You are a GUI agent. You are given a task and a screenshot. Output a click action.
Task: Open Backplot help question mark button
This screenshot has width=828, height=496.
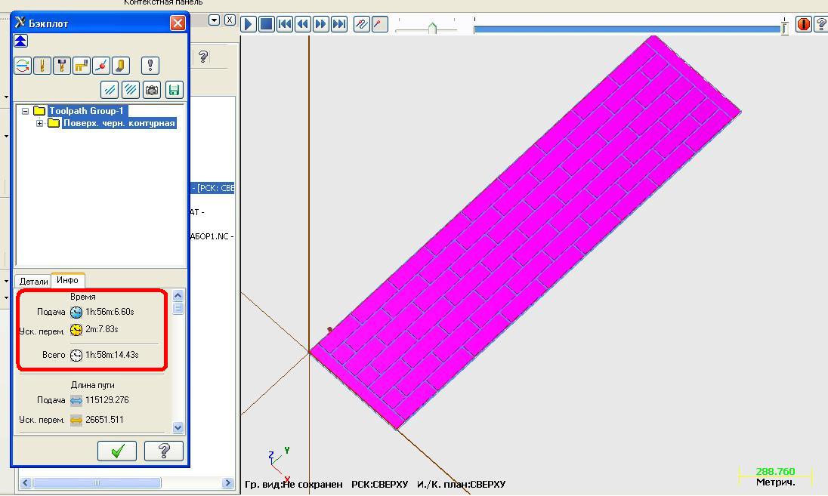164,451
